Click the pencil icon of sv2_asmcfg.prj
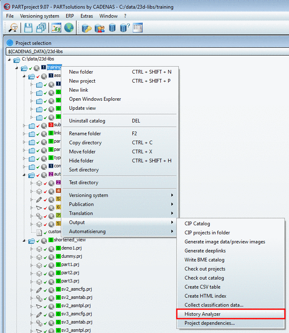This screenshot has height=333, width=289. pyautogui.click(x=39, y=290)
